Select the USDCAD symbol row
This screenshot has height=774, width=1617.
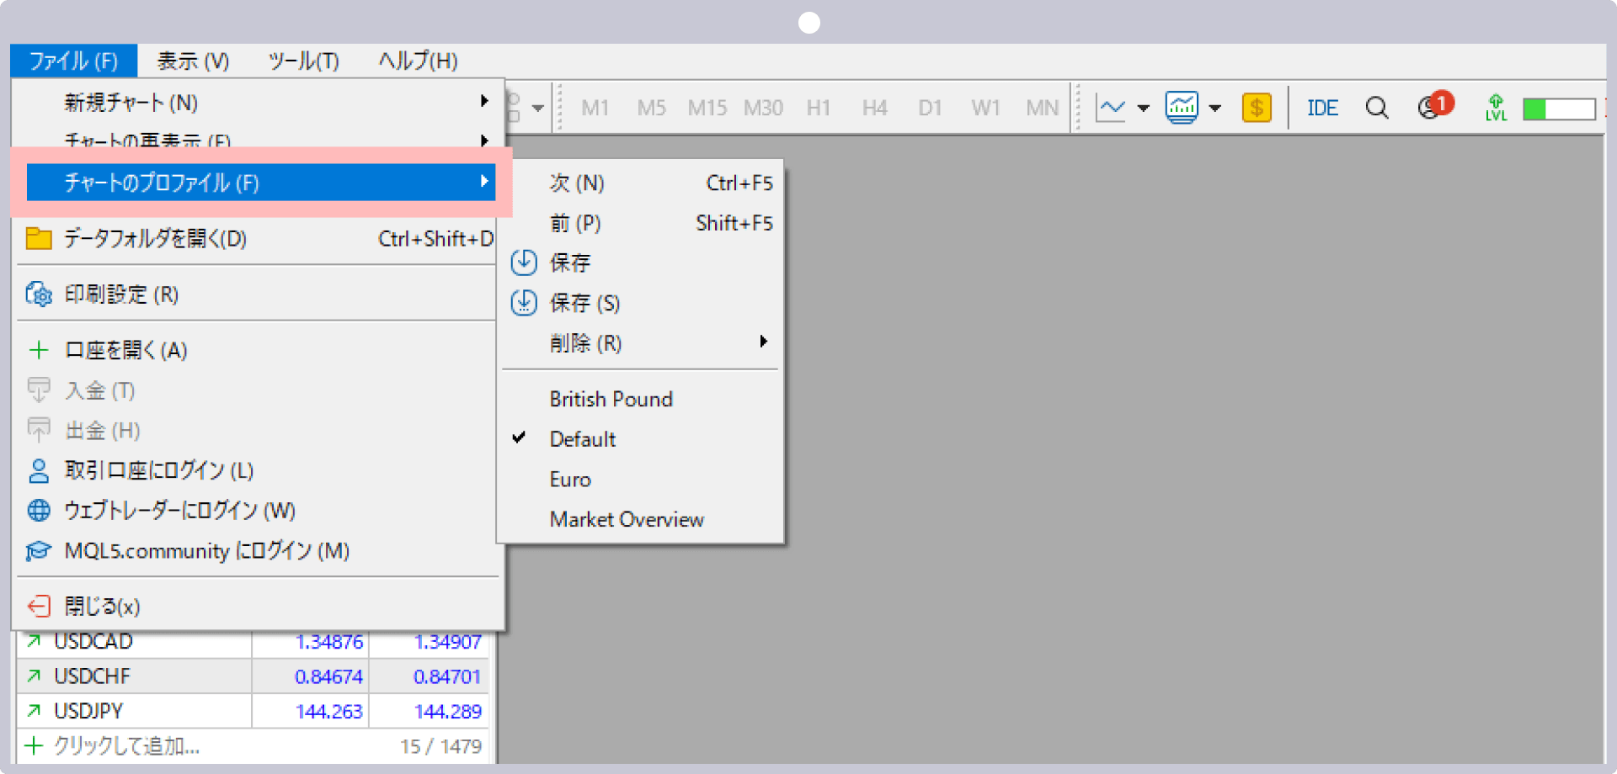[253, 642]
